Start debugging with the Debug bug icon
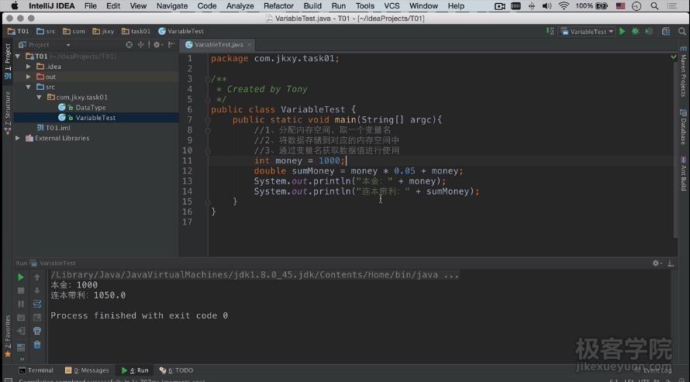The height and width of the screenshot is (382, 690). pyautogui.click(x=635, y=32)
